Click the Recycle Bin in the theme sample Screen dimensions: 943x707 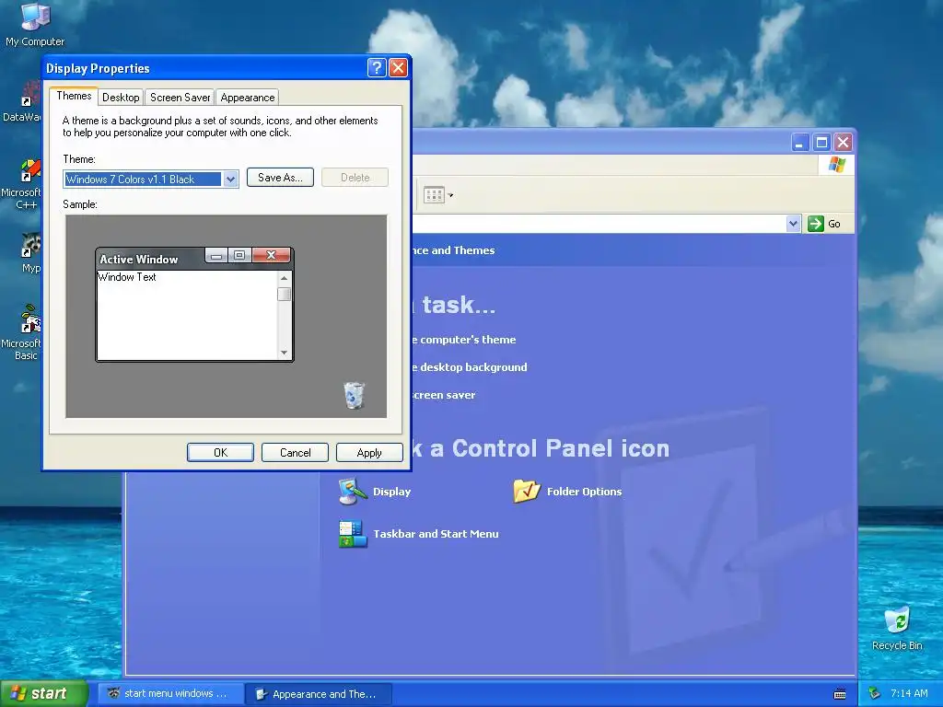pyautogui.click(x=354, y=396)
